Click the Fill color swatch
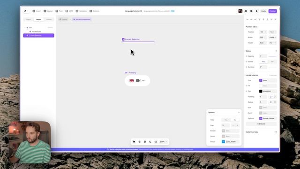Screen dimensions: 300x169 coord(261,86)
